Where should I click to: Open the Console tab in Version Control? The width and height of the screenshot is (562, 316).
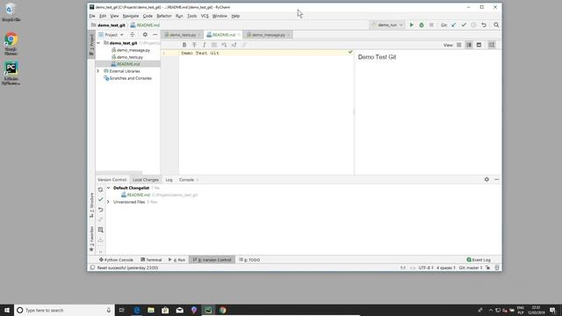click(x=186, y=180)
